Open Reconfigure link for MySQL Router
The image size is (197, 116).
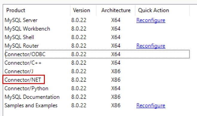[x=151, y=46]
